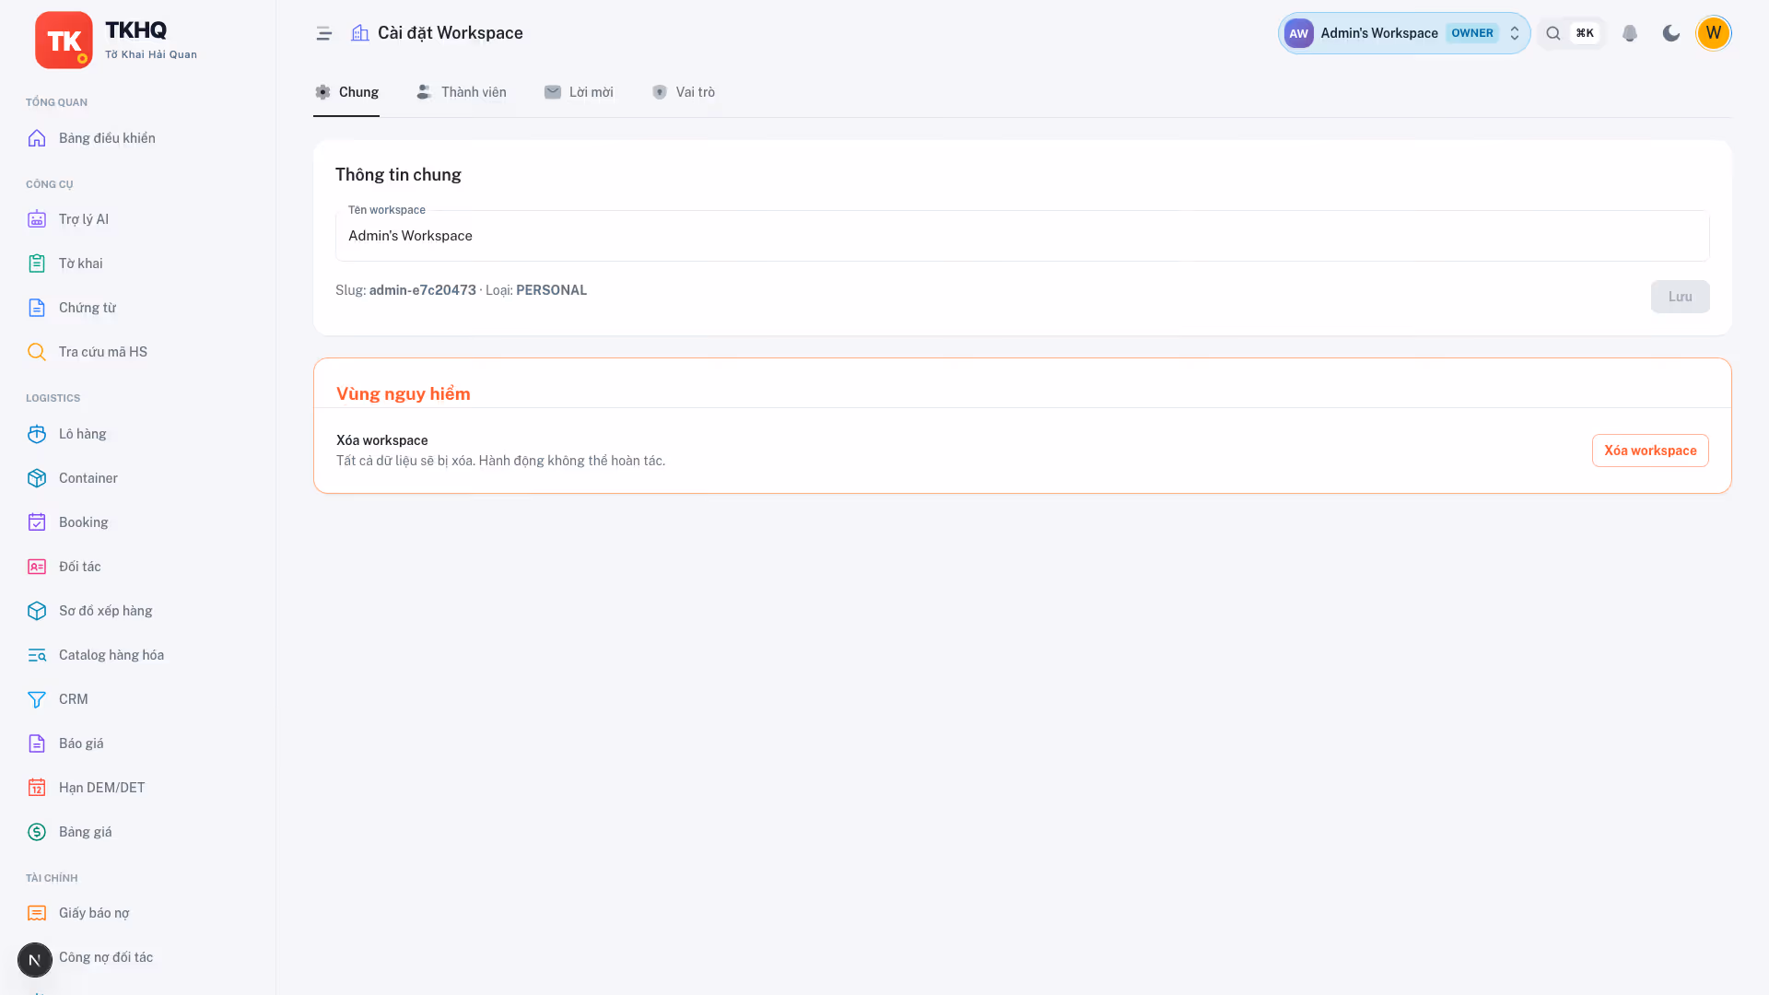Click the AW workspace avatar
The width and height of the screenshot is (1769, 995).
[1299, 33]
